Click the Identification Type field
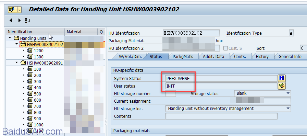The width and height of the screenshot is (307, 136). [291, 33]
